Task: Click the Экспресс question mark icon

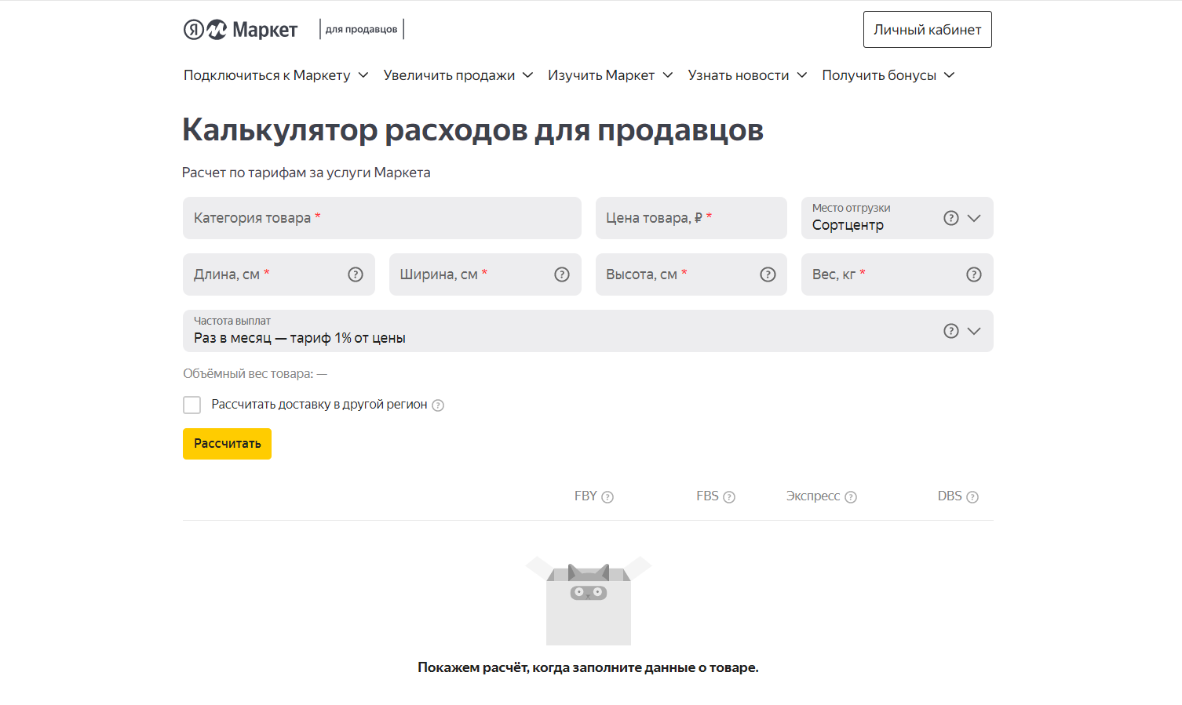Action: point(851,497)
